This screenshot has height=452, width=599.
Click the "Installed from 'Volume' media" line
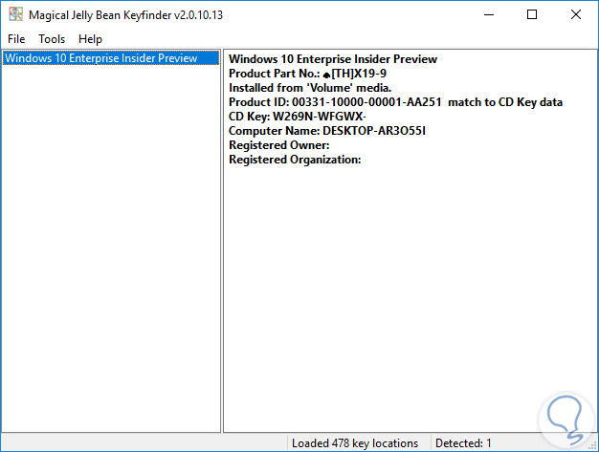click(310, 88)
